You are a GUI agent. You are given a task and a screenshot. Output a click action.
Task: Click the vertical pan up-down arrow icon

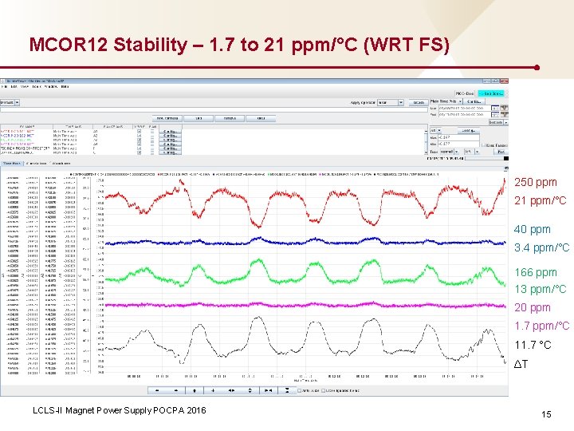tap(195, 390)
